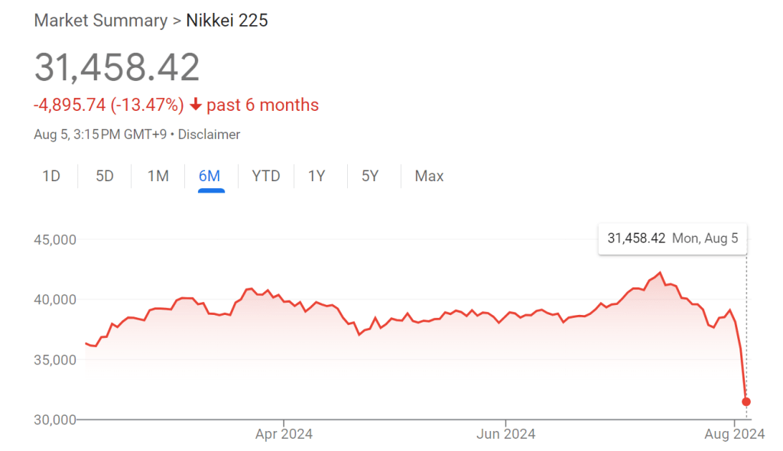Click the Apr 2024 axis label
Image resolution: width=783 pixels, height=451 pixels.
(x=284, y=435)
